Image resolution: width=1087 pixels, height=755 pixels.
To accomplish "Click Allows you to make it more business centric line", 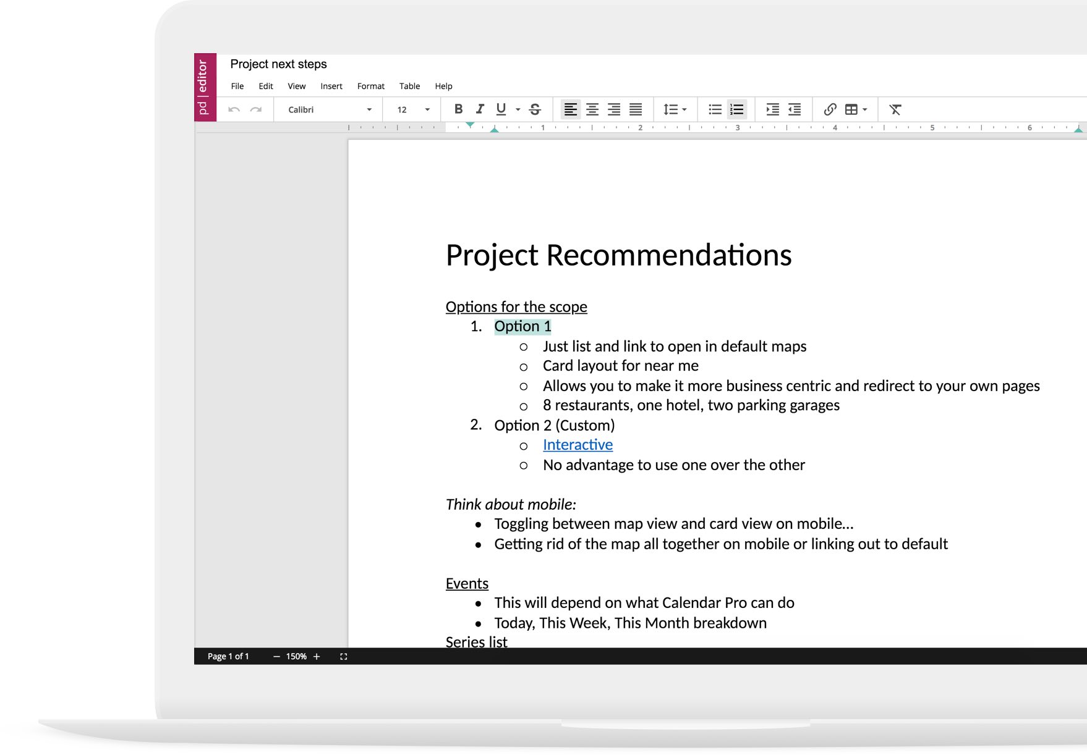I will 791,386.
